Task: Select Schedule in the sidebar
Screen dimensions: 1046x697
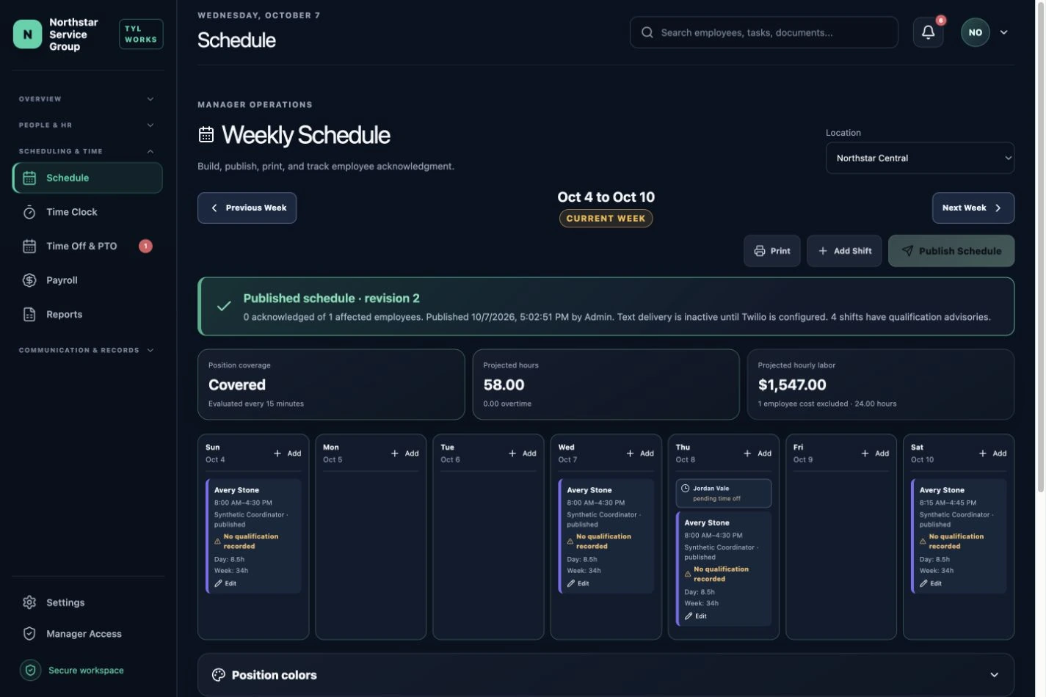Action: [87, 178]
